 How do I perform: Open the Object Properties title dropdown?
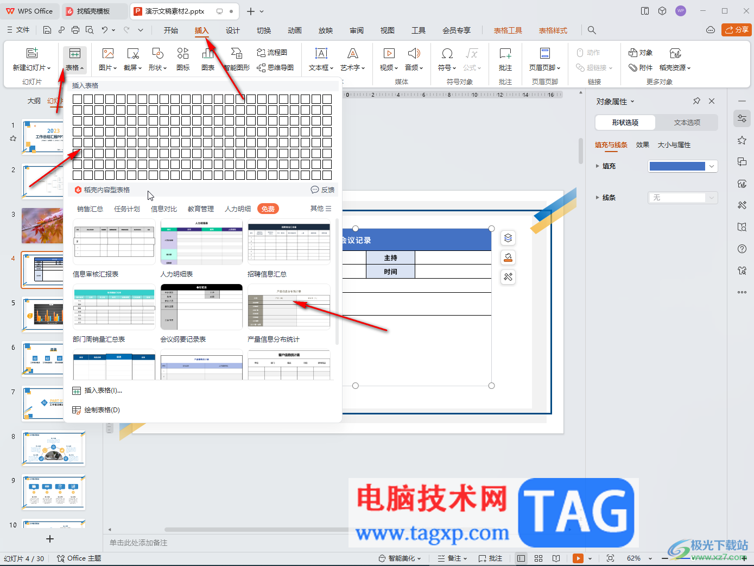point(632,102)
